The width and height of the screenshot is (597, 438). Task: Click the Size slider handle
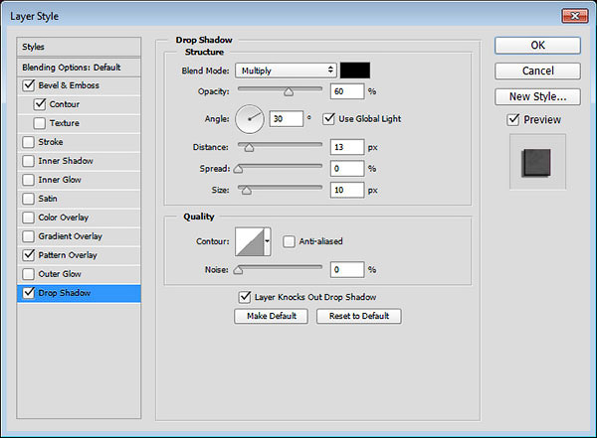(x=247, y=190)
